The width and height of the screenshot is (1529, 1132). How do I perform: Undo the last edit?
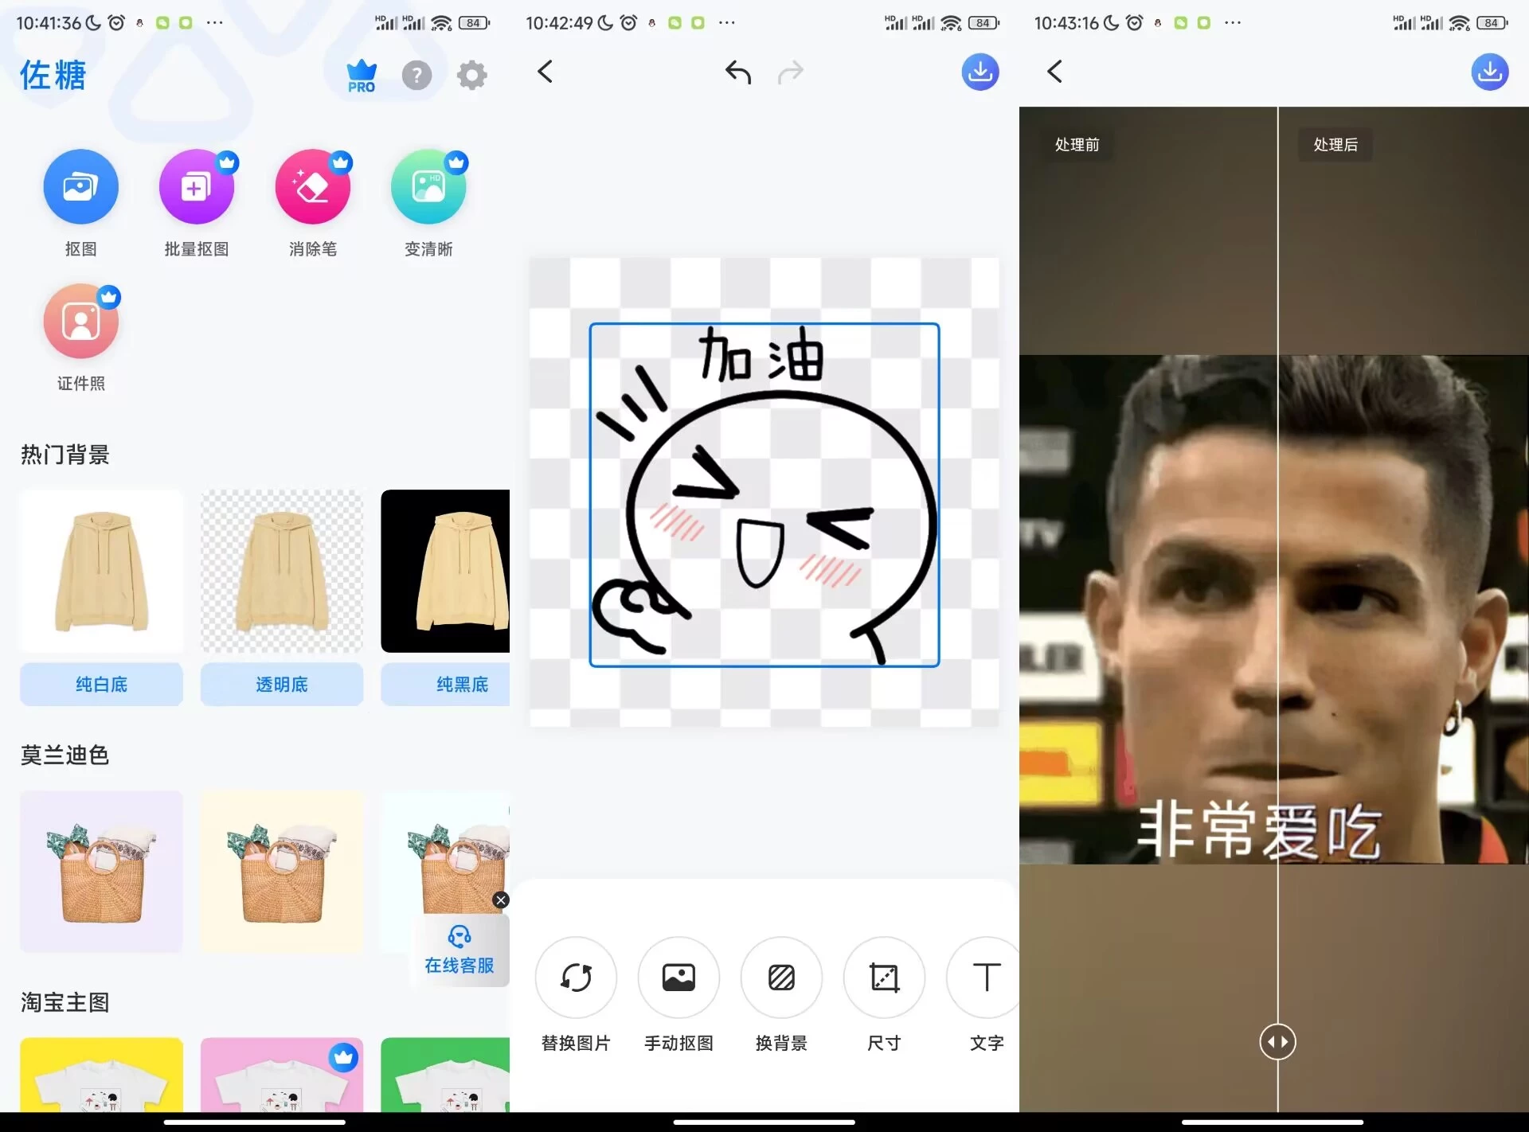tap(737, 72)
